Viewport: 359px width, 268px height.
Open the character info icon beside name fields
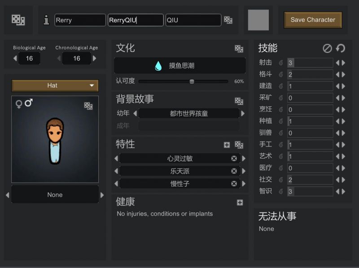click(47, 19)
